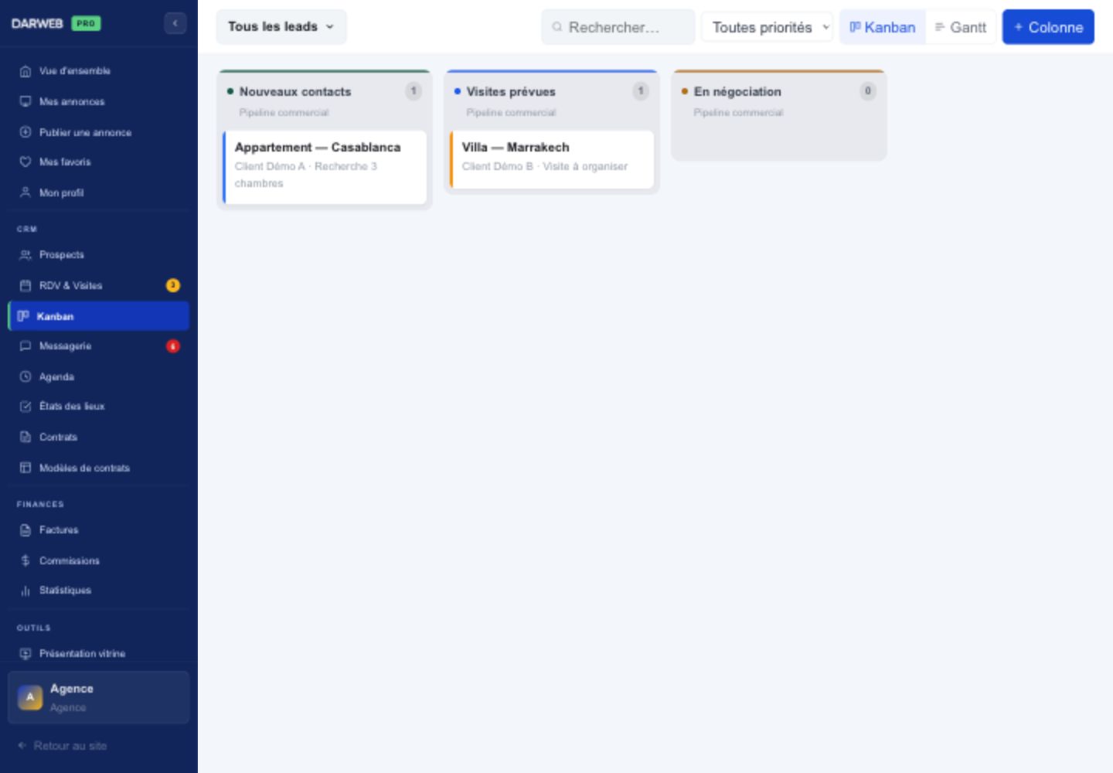Click the Messagerie chat bubble icon
The height and width of the screenshot is (773, 1113).
[26, 346]
